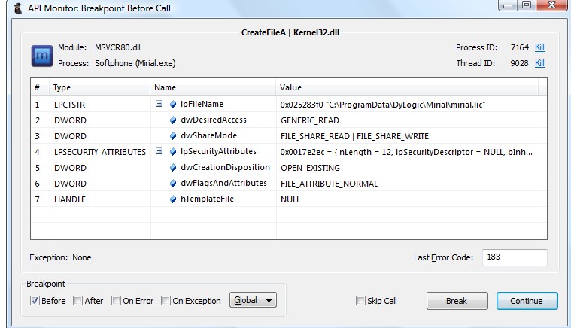571x328 pixels.
Task: Click the lpFileName parameter diamond icon
Action: tap(173, 104)
